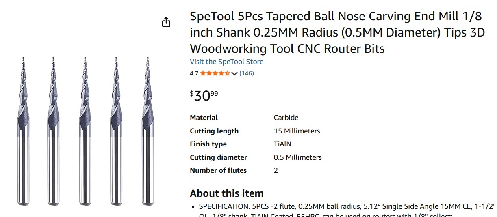Click the SpeTool product title text
Screen dimensions: 497x217
tap(337, 32)
